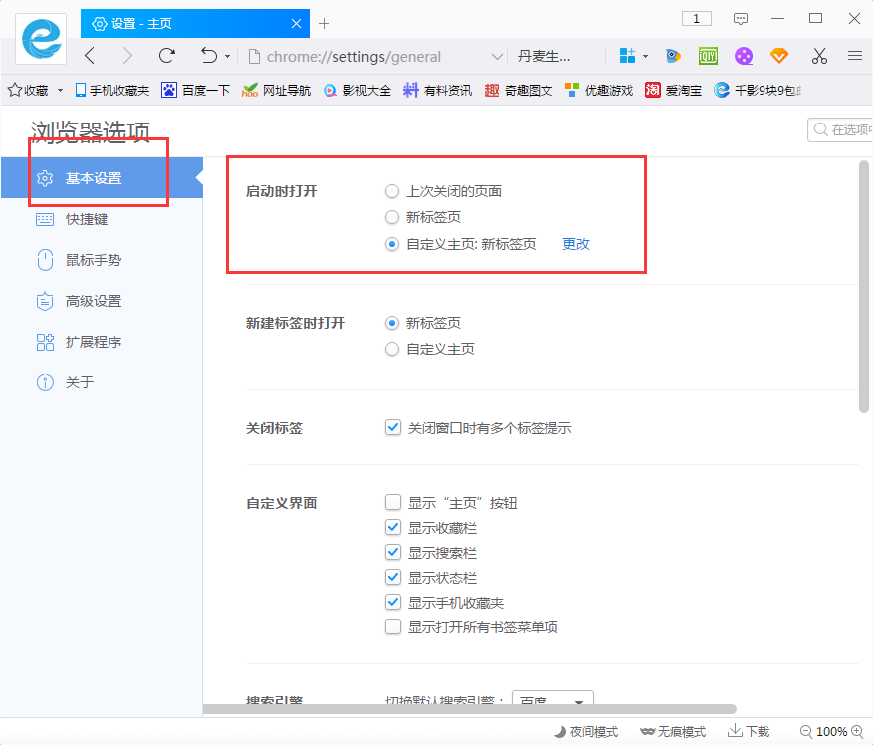Enable night mode from the status bar
This screenshot has width=873, height=745.
click(x=585, y=730)
